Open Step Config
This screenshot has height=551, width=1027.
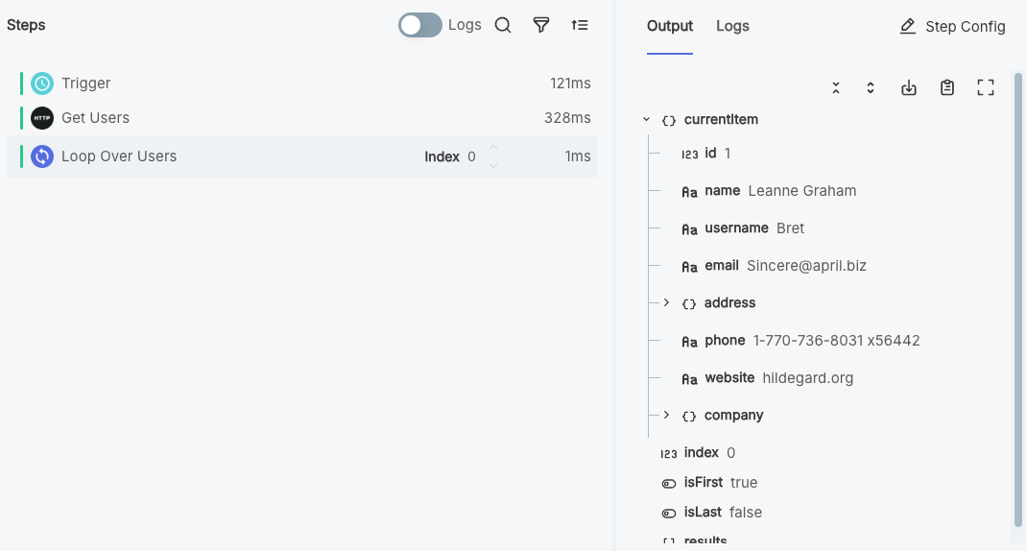952,26
